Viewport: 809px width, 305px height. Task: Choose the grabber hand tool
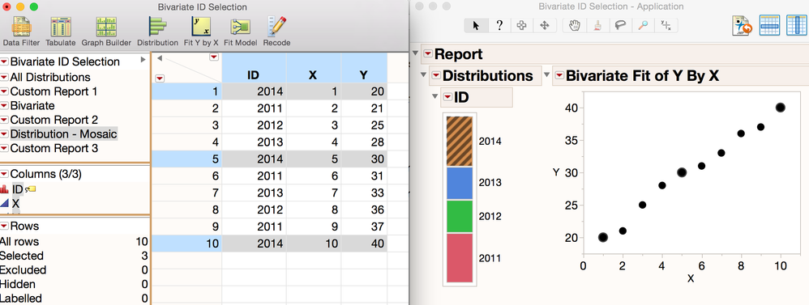pos(575,26)
